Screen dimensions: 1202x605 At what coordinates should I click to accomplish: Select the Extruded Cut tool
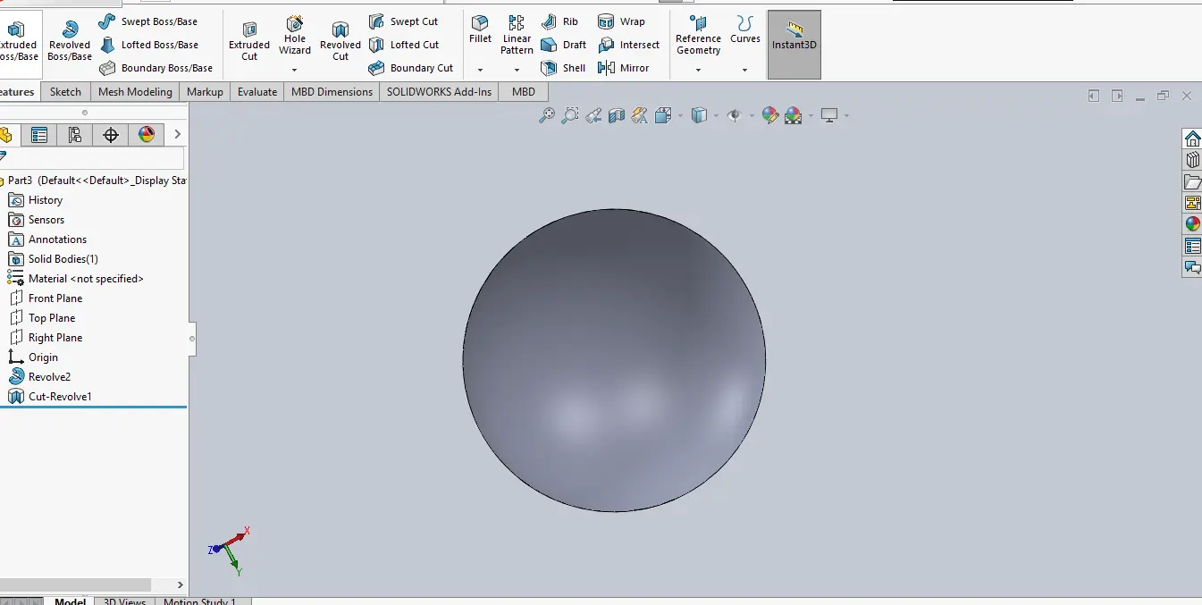[249, 41]
